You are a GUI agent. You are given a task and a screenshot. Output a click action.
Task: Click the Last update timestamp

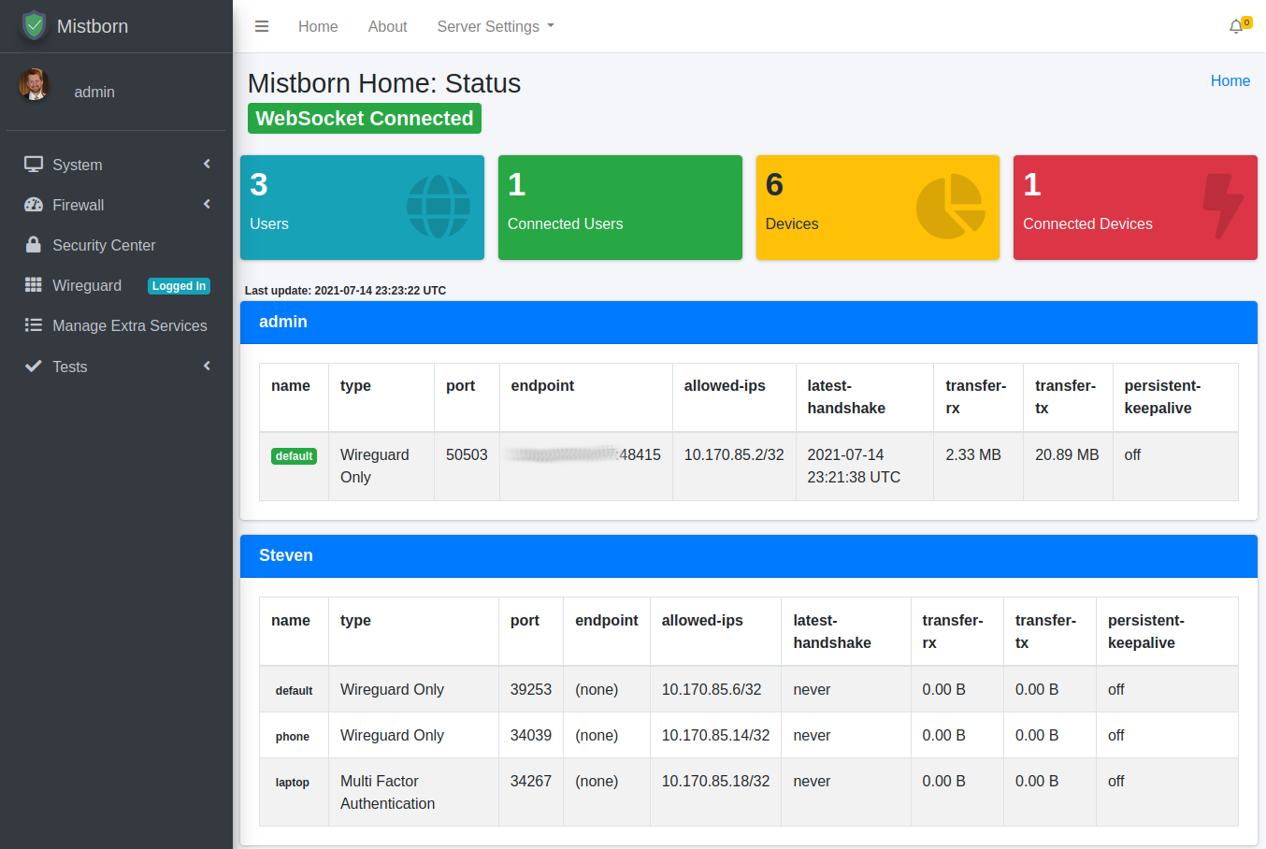(x=345, y=291)
